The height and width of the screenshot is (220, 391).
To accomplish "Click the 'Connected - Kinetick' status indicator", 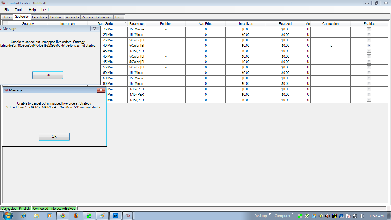I will tap(16, 209).
